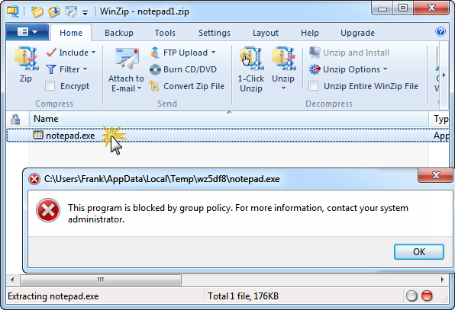Viewport: 455px width, 310px height.
Task: Click the horizontal scrollbar thumb
Action: 101,280
